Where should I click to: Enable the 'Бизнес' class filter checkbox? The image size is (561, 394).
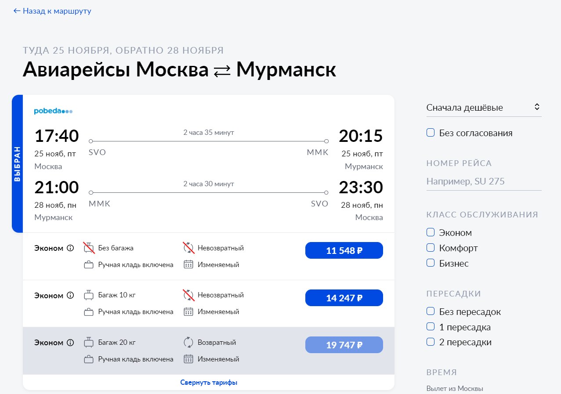point(431,263)
